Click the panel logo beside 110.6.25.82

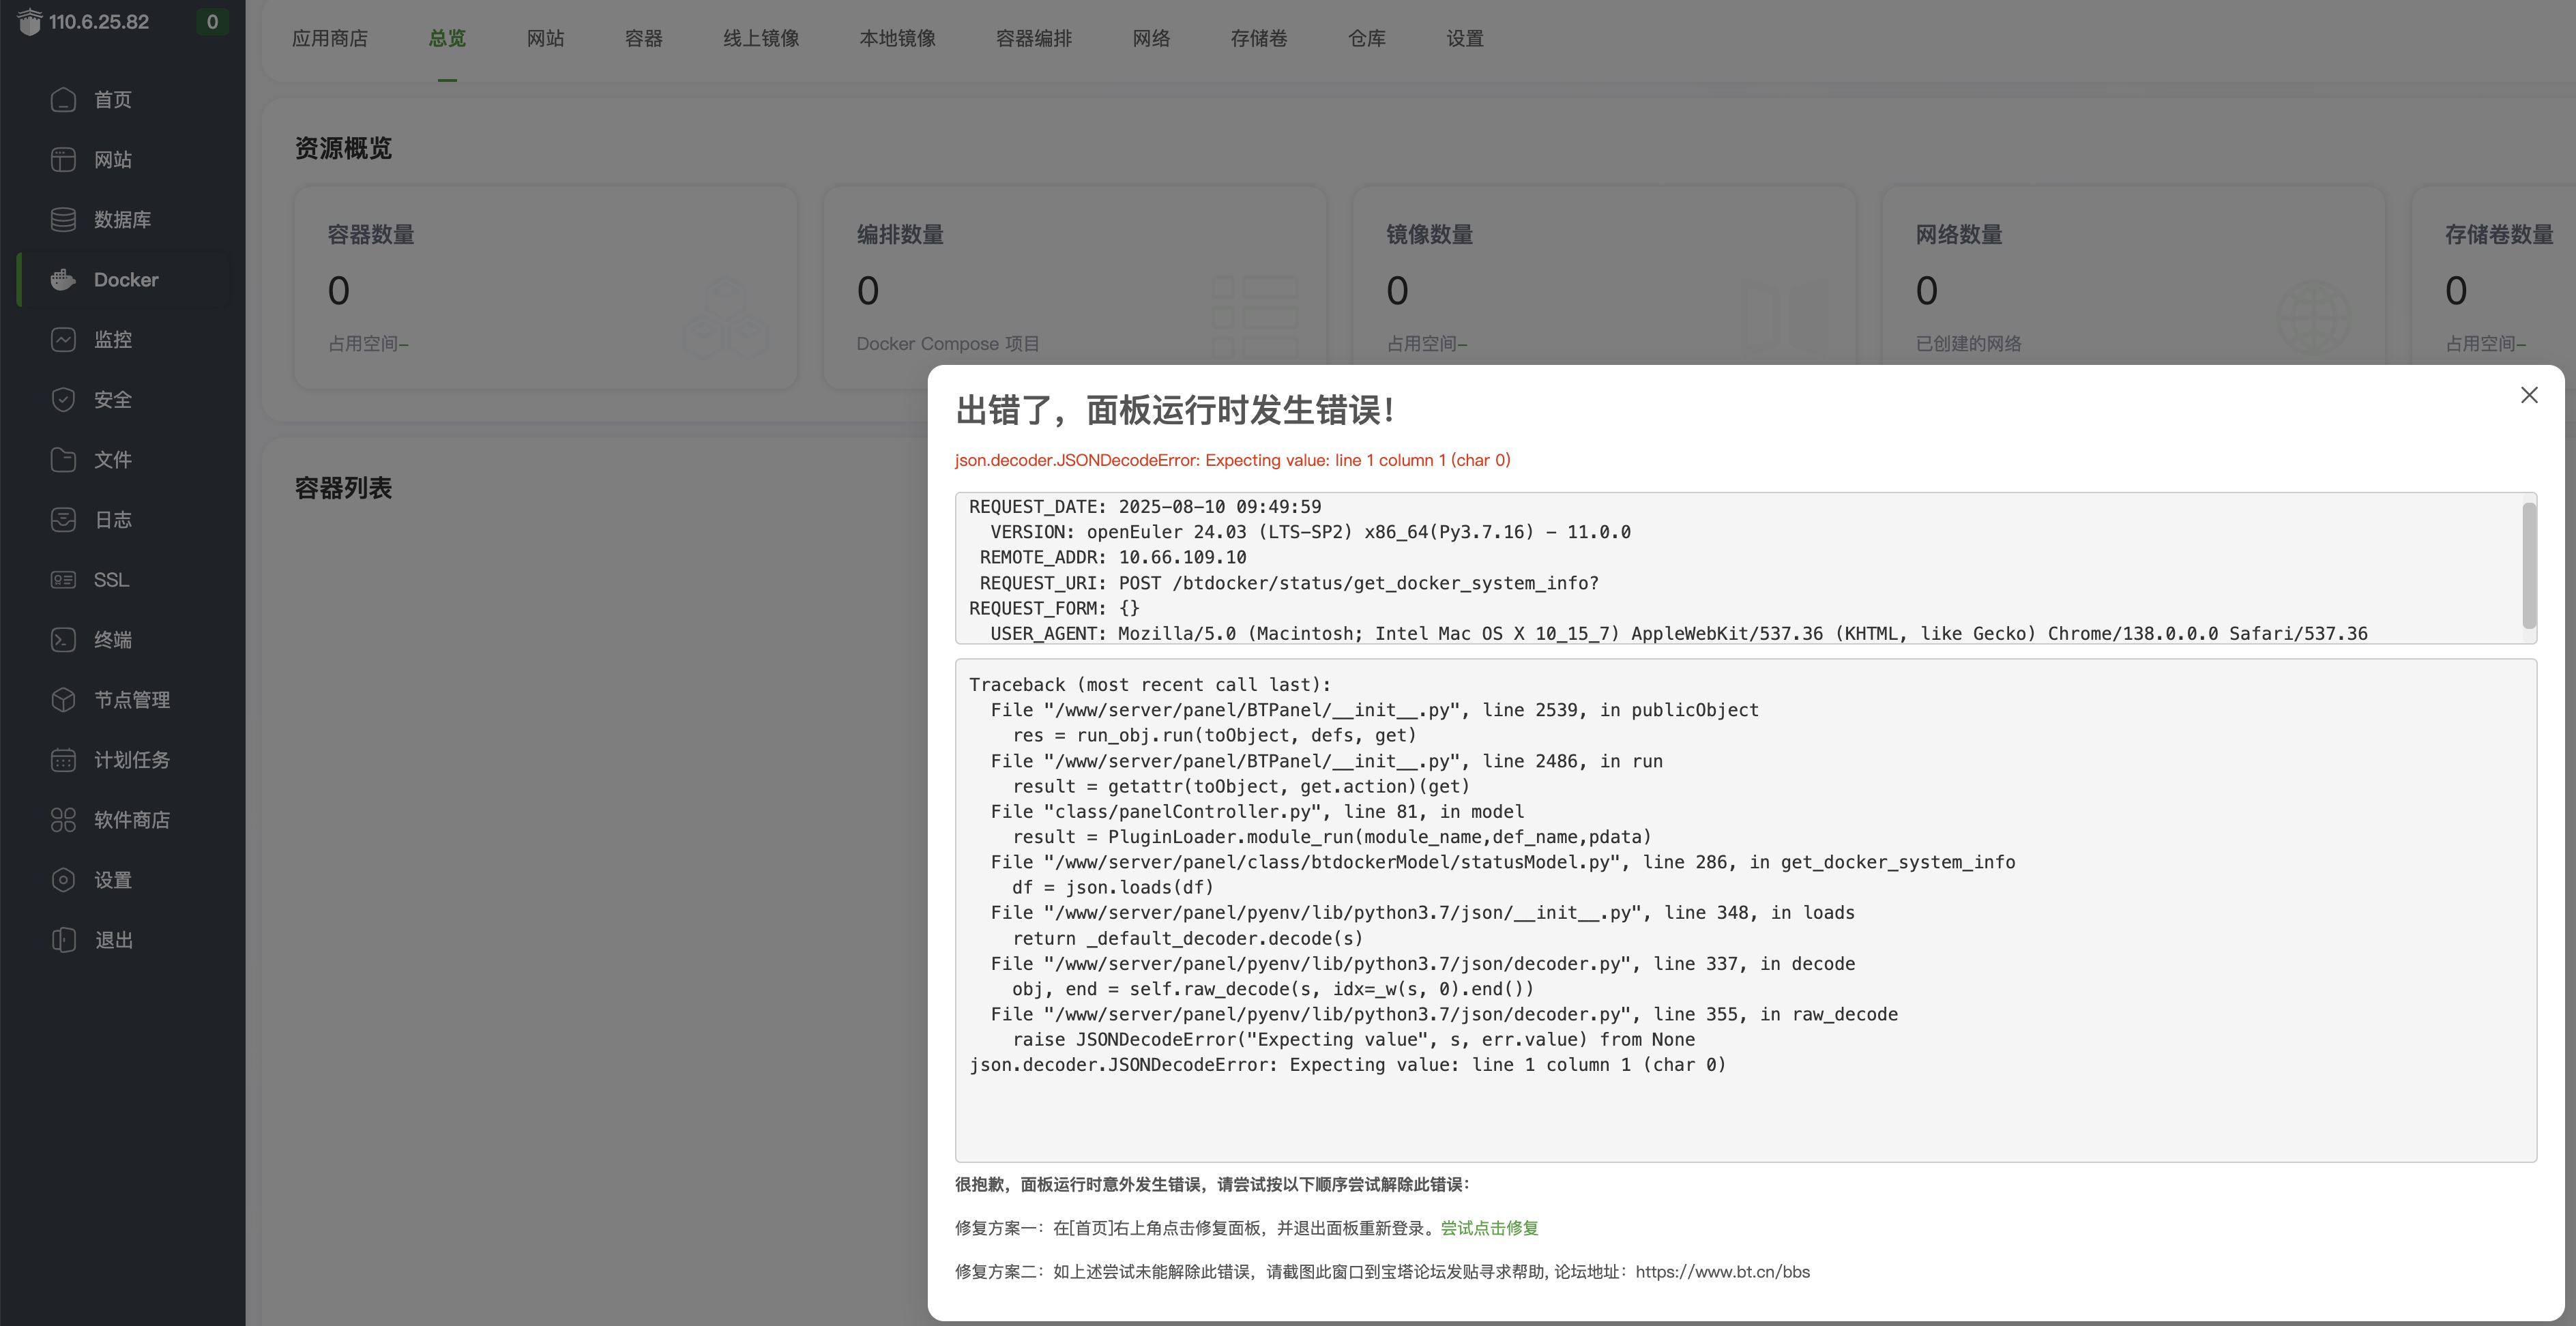tap(30, 21)
